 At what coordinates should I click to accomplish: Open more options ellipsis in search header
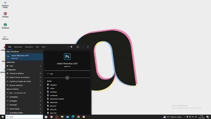[83, 47]
